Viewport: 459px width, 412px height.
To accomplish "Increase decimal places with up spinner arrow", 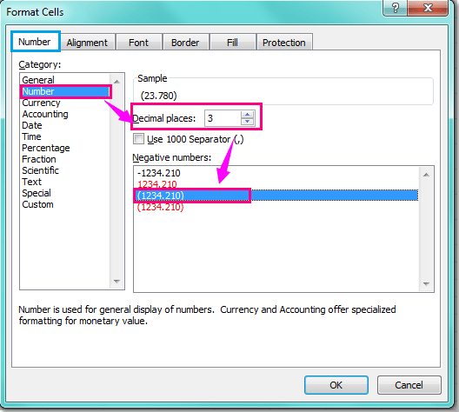I will tap(248, 115).
